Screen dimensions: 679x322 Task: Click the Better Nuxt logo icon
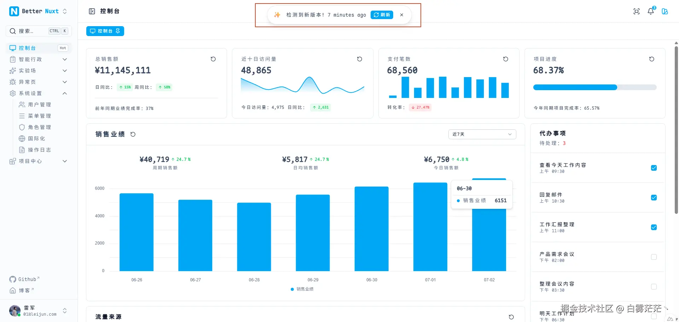pyautogui.click(x=14, y=11)
